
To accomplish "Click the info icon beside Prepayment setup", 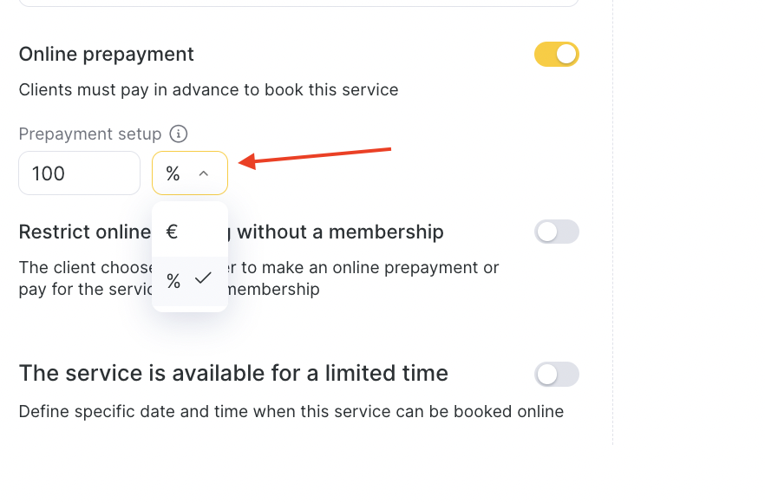I will pos(179,134).
